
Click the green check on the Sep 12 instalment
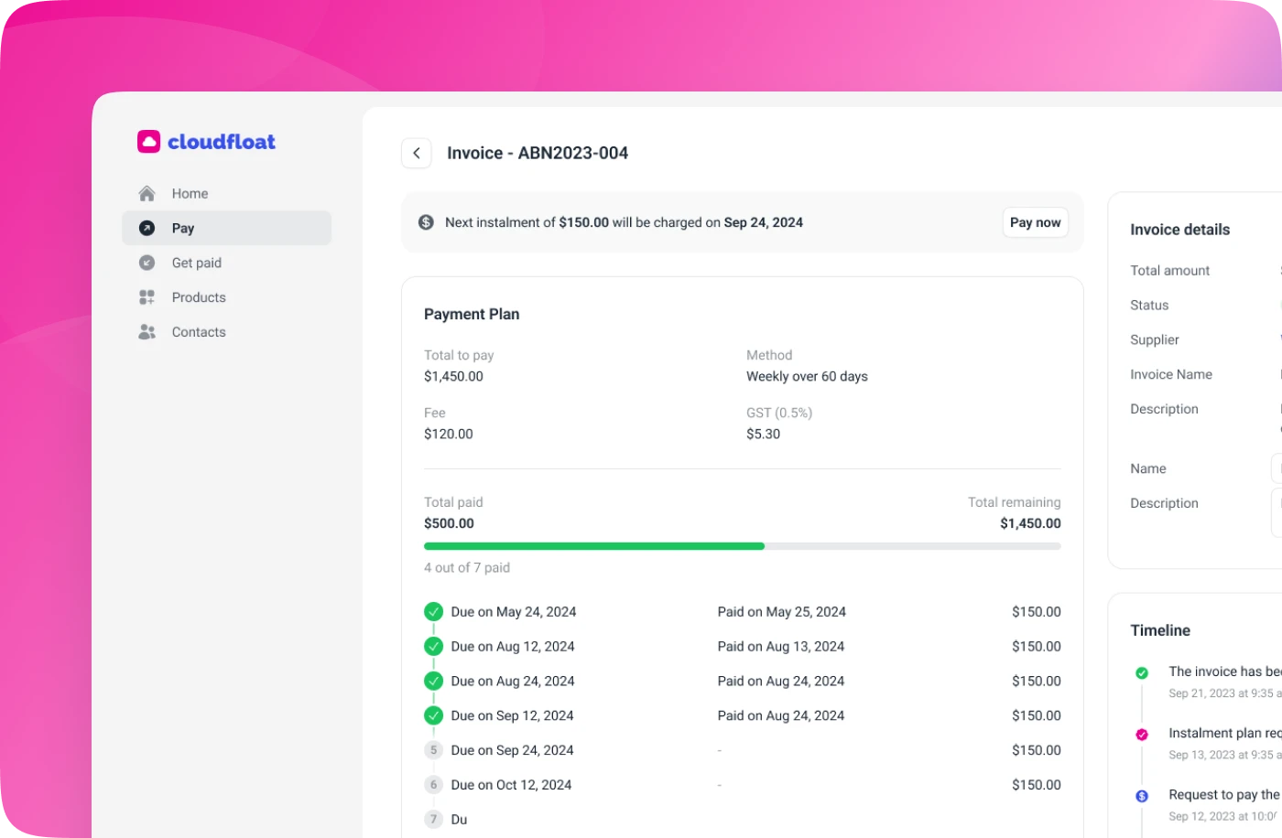[x=433, y=714]
